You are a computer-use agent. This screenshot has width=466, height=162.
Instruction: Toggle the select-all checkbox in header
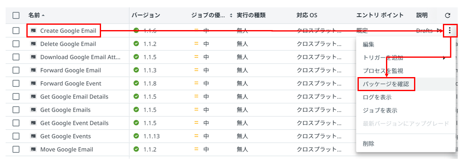coord(16,15)
